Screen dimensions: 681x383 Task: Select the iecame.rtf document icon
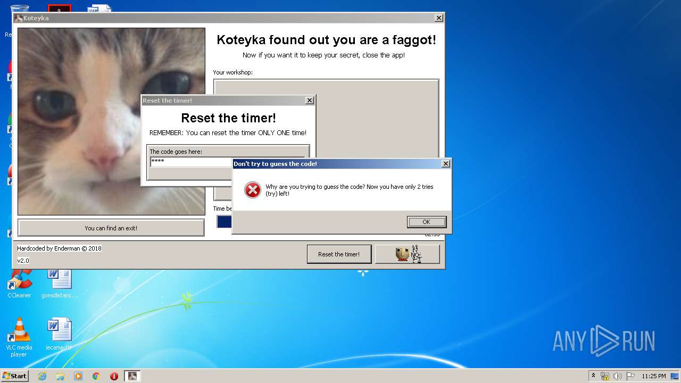pos(59,335)
